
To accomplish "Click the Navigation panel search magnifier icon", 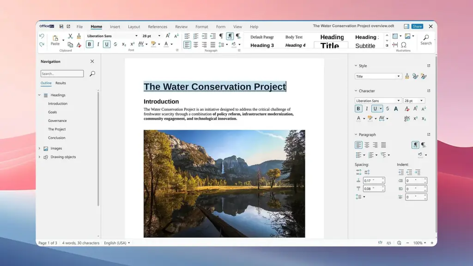I will coord(92,73).
